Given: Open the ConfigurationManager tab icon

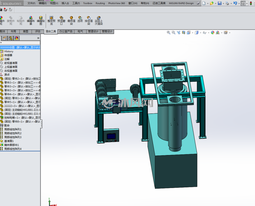Looking at the screenshot, I should click(11, 38).
